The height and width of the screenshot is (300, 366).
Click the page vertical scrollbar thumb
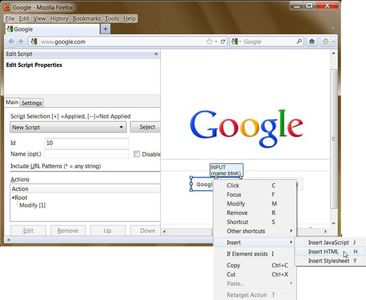click(334, 139)
